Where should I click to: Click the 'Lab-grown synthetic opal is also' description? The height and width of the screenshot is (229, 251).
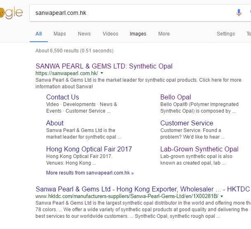tap(196, 159)
